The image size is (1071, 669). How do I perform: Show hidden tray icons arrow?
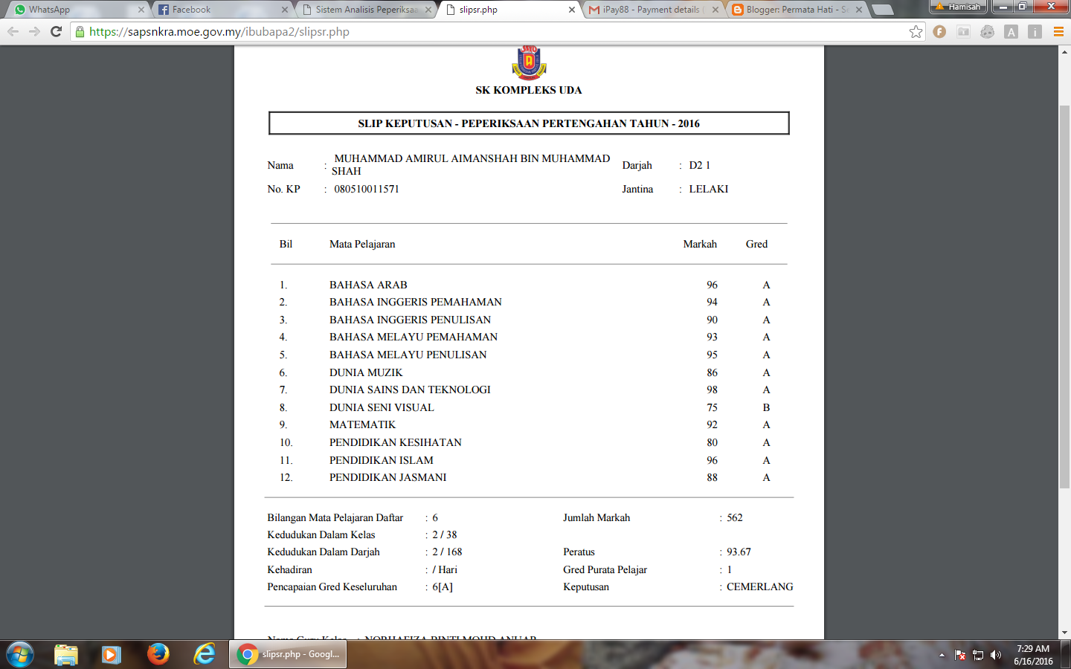coord(942,655)
